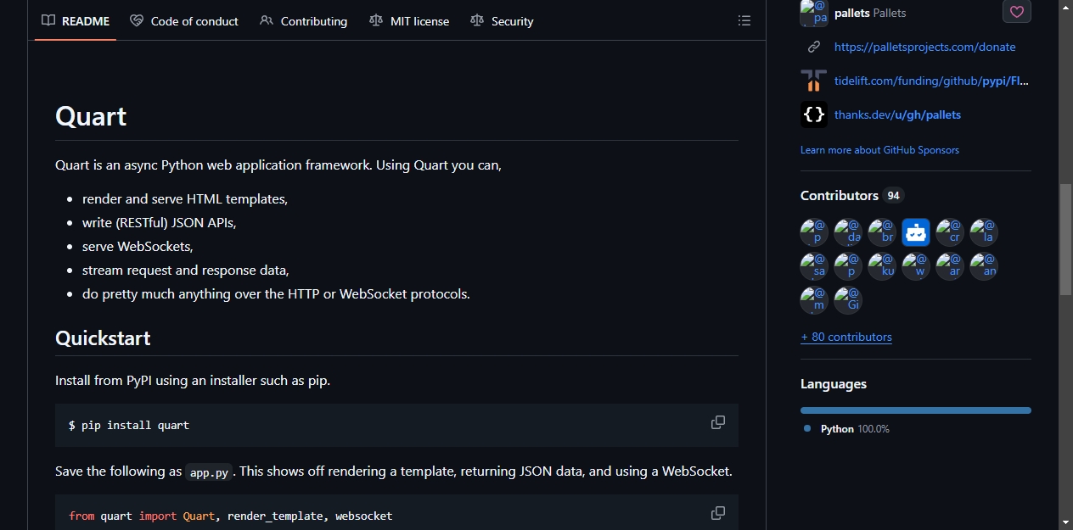Open the @sa contributor avatar

pyautogui.click(x=814, y=266)
